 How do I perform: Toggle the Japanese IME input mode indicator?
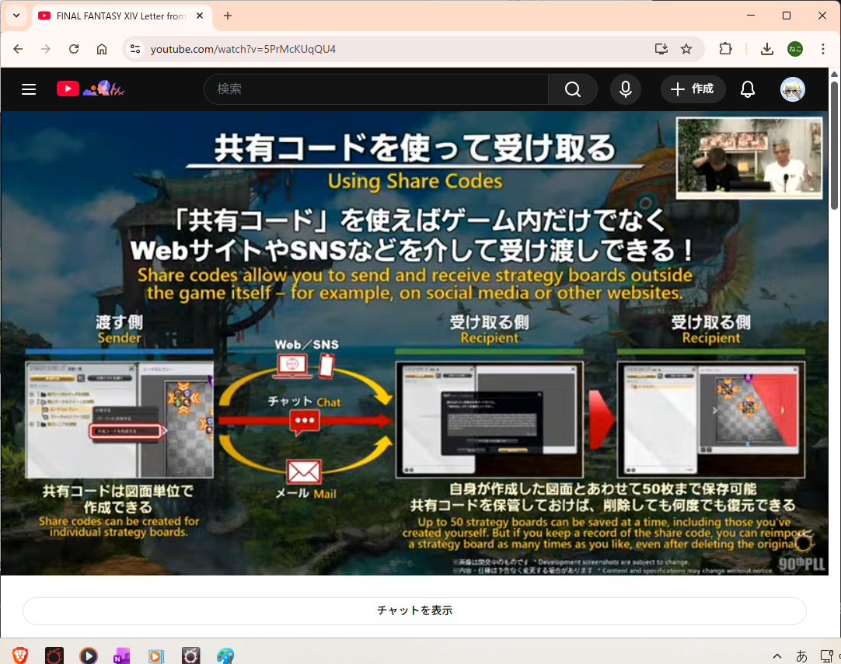coord(802,655)
